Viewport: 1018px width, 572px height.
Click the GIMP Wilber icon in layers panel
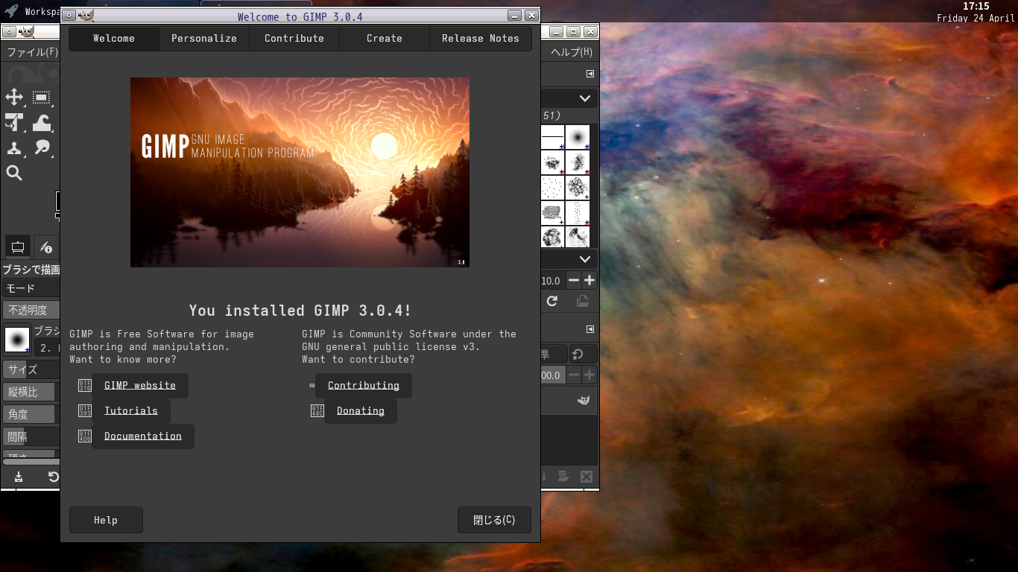584,401
